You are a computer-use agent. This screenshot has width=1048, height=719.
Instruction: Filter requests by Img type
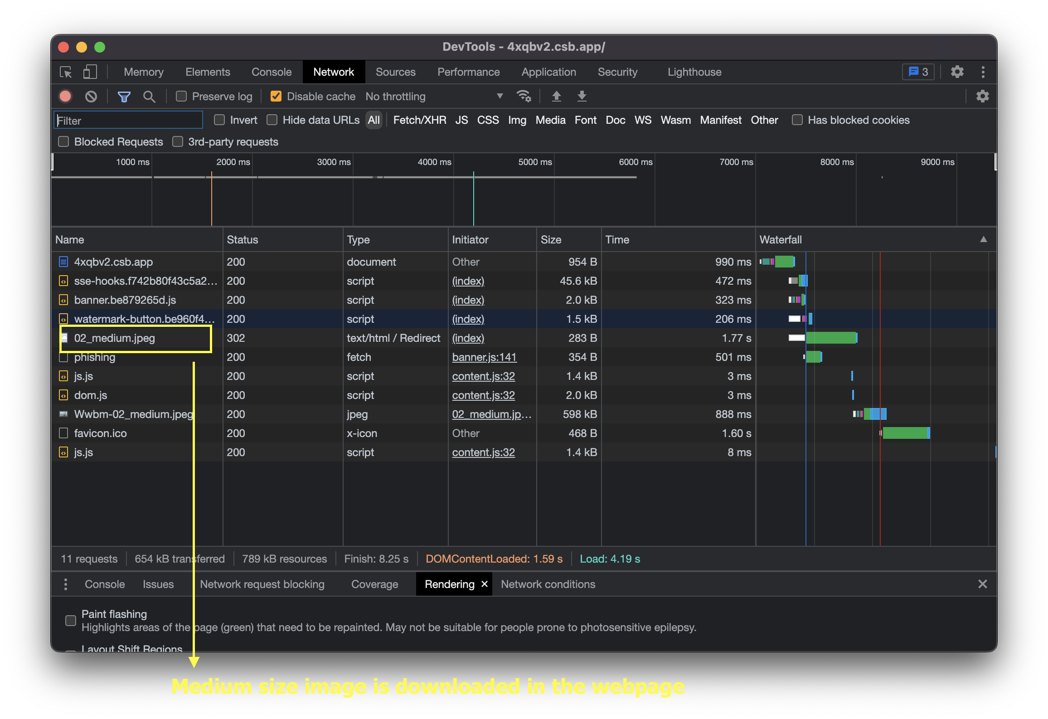tap(517, 120)
